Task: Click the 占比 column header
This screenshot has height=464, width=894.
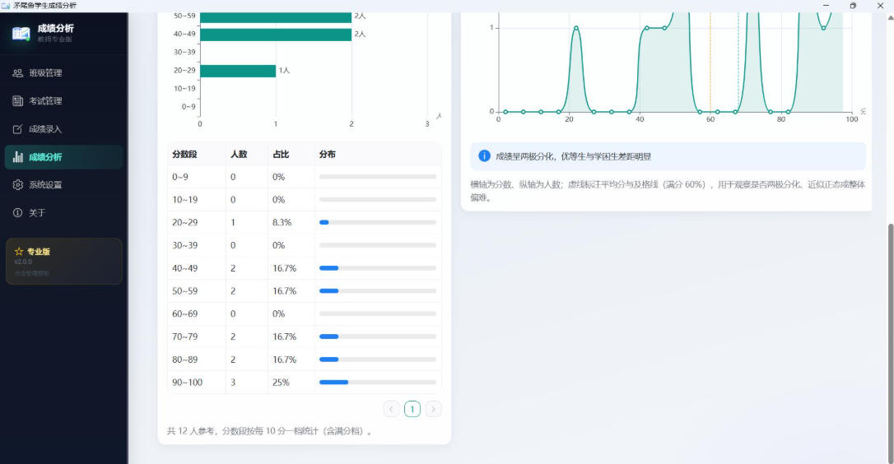Action: click(x=281, y=154)
